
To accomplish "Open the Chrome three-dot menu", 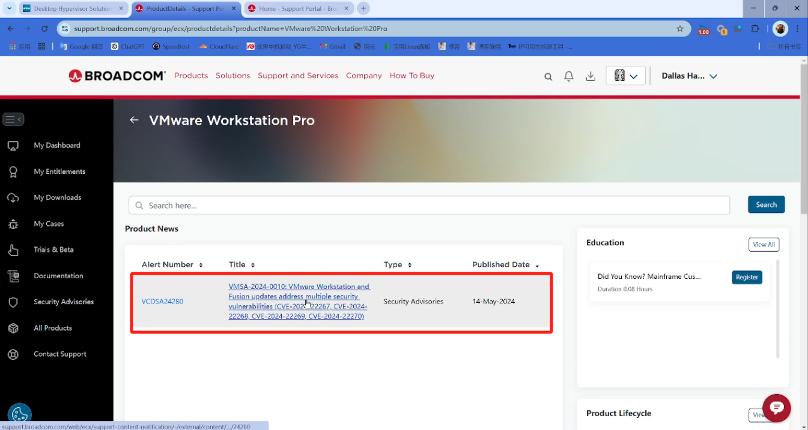I will [798, 28].
